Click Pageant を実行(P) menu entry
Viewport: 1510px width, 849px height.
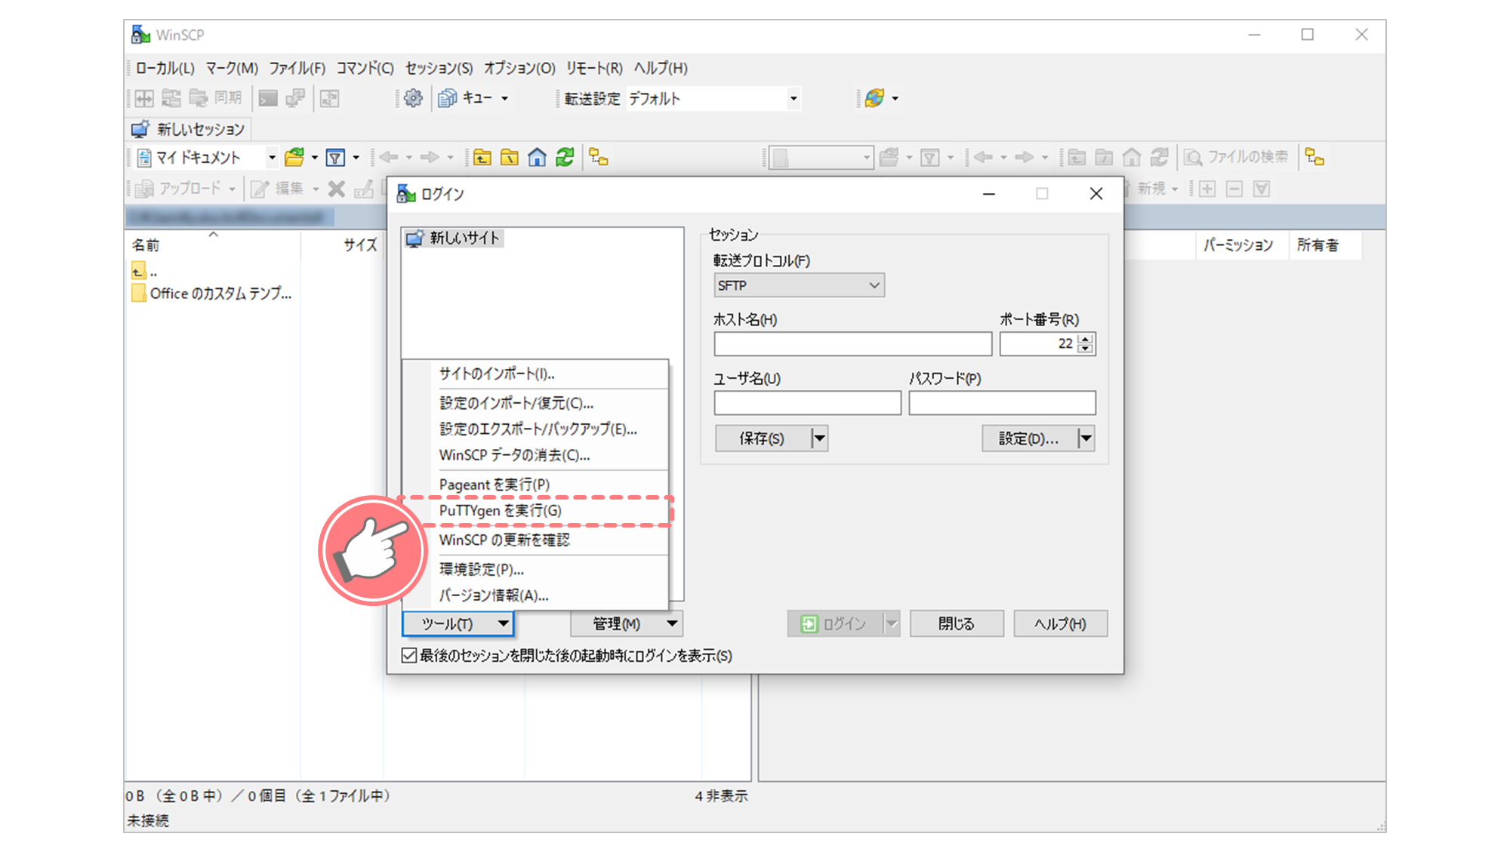(x=536, y=484)
